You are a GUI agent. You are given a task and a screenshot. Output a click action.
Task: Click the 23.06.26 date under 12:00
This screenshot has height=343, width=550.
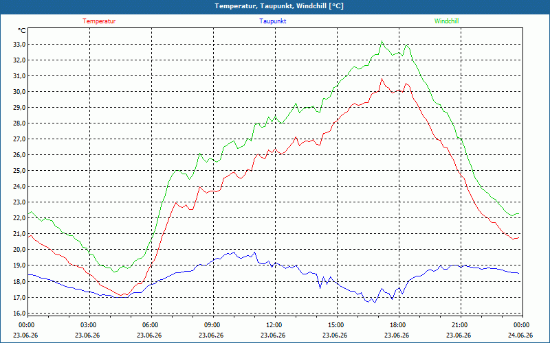pos(273,335)
